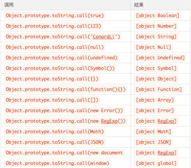Image resolution: width=191 pixels, height=168 pixels.
Task: Click the call(function(){}) code snippet
Action: click(x=66, y=89)
